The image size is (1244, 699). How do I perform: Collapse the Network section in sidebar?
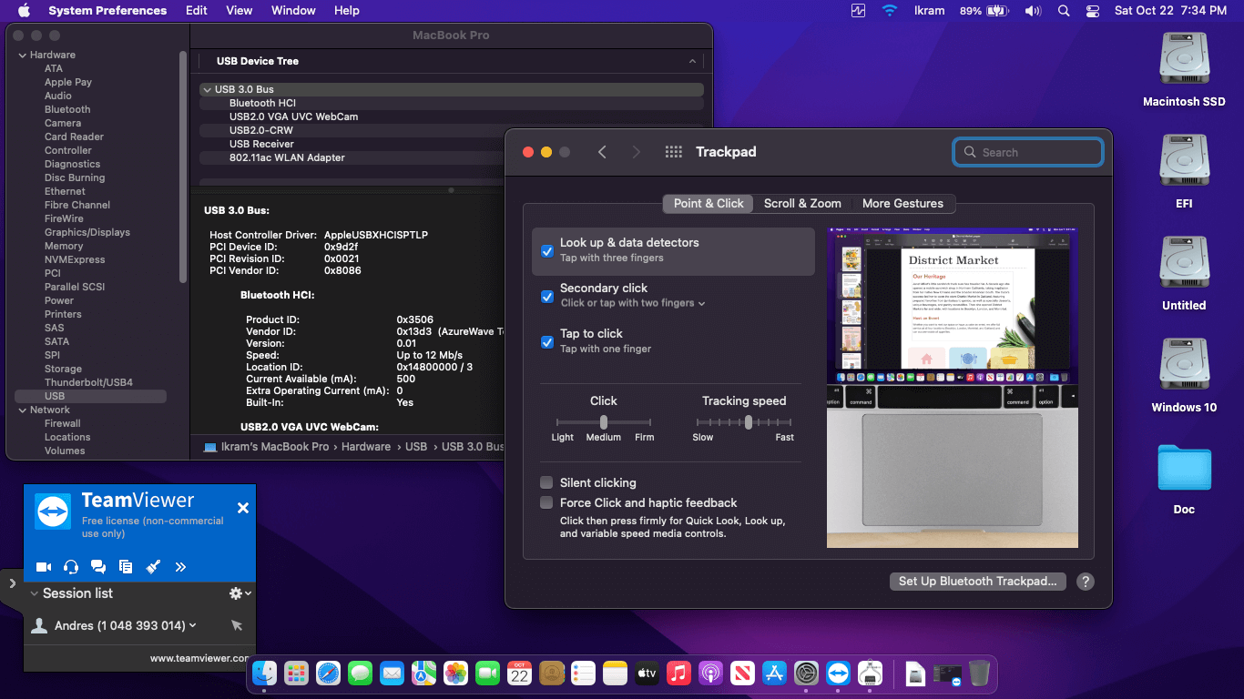22,410
